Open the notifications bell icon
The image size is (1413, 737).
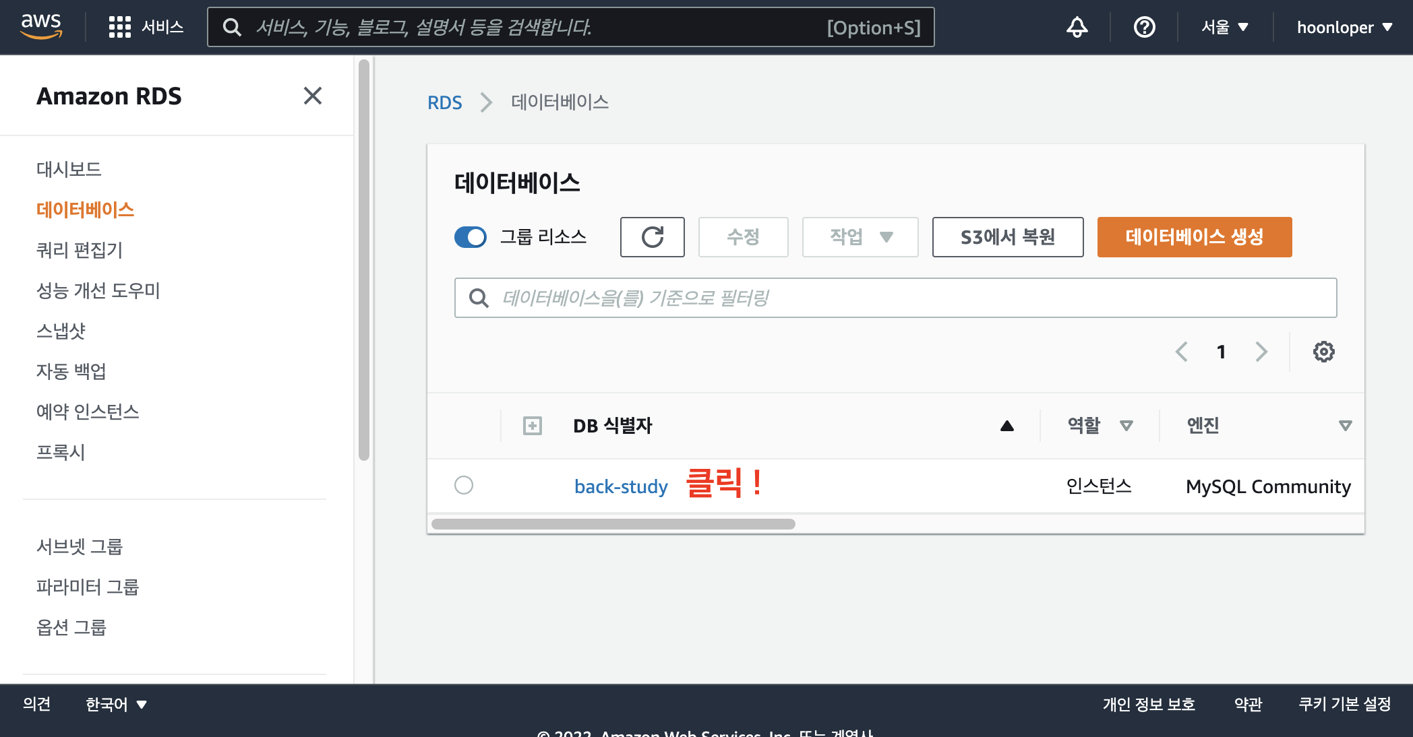[1077, 27]
